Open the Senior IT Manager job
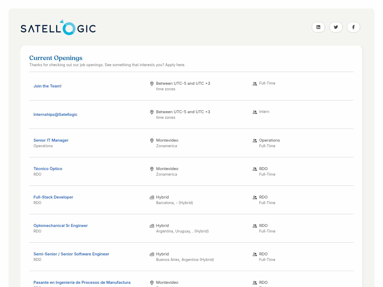 [x=51, y=140]
